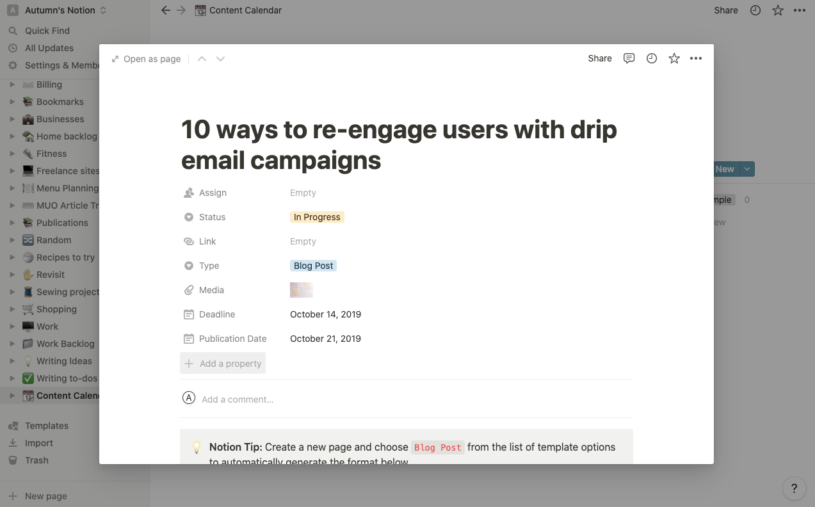This screenshot has height=507, width=815.
Task: Click Share in the top bar
Action: [x=726, y=10]
